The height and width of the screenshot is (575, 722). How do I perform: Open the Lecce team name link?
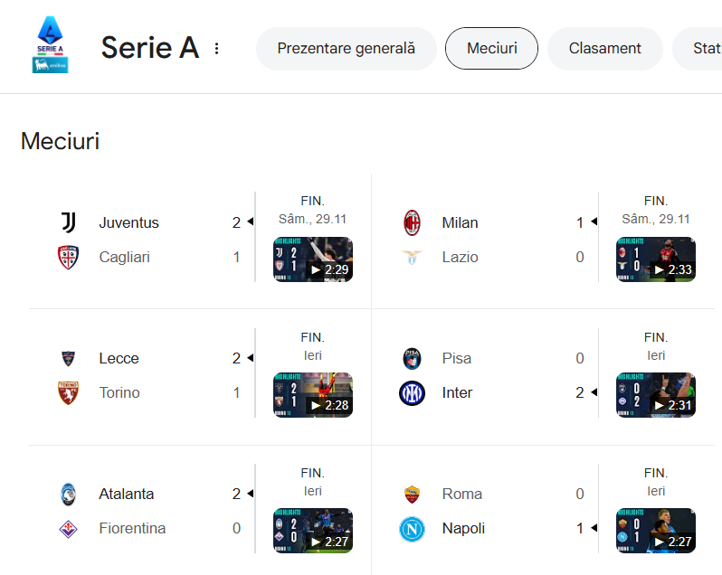tap(119, 358)
